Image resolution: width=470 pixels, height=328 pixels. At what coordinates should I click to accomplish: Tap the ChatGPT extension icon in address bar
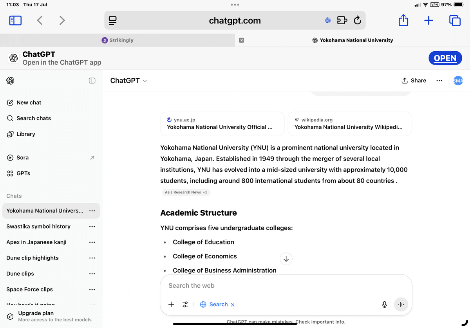pyautogui.click(x=328, y=20)
